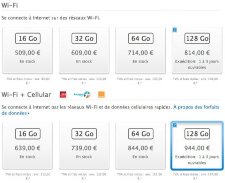225x183 pixels.
Task: Click the Bouygues Telecom carrier logo
Action: click(x=82, y=94)
